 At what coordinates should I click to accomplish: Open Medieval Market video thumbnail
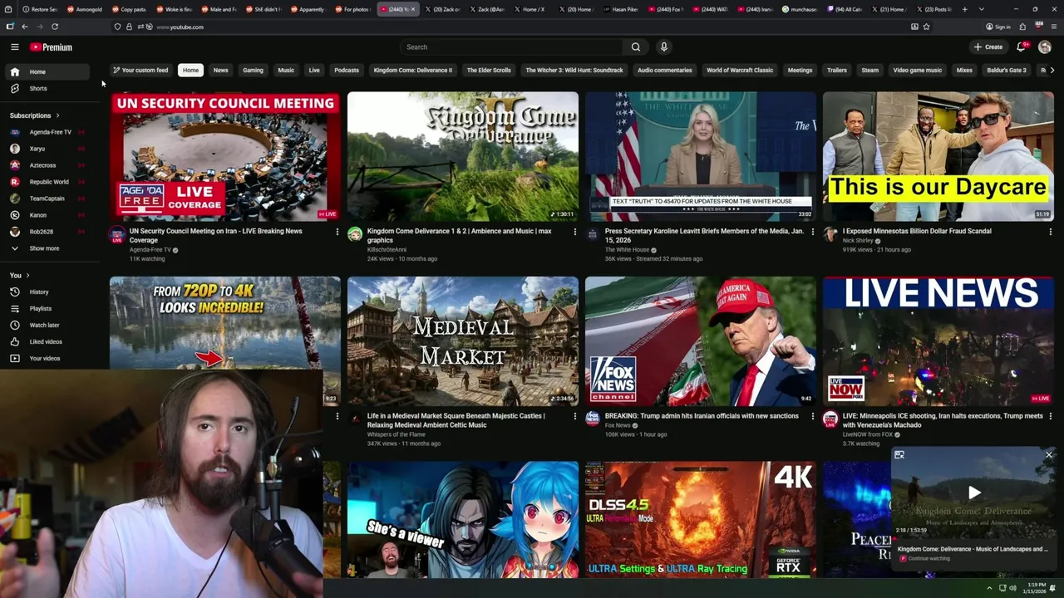tap(463, 341)
